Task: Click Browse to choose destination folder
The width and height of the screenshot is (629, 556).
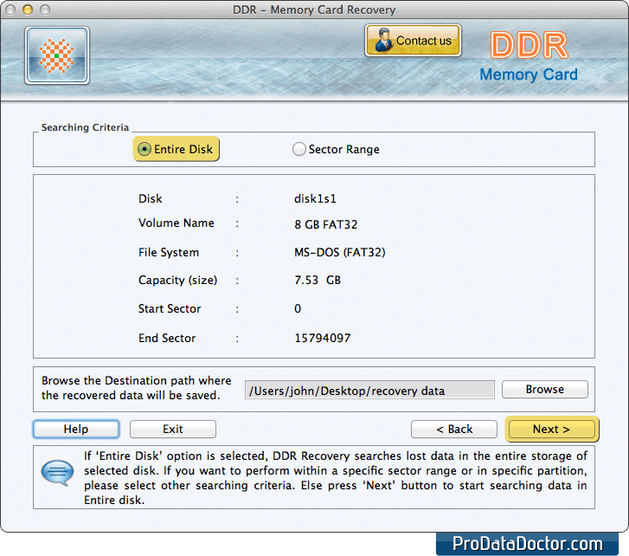Action: pos(545,390)
